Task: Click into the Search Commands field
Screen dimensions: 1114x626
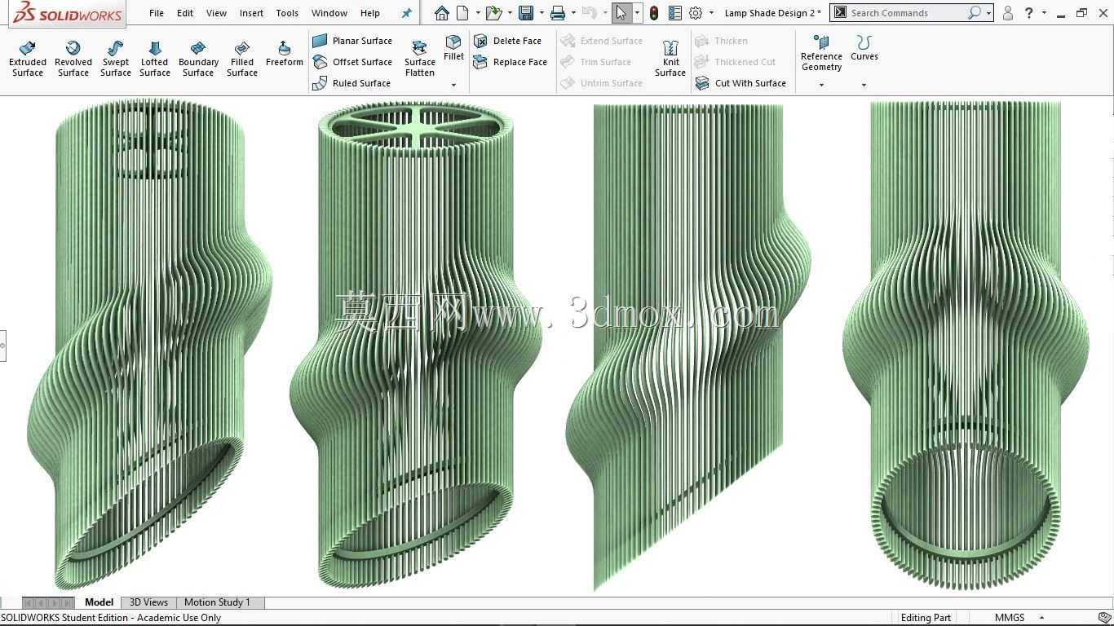Action: [908, 13]
